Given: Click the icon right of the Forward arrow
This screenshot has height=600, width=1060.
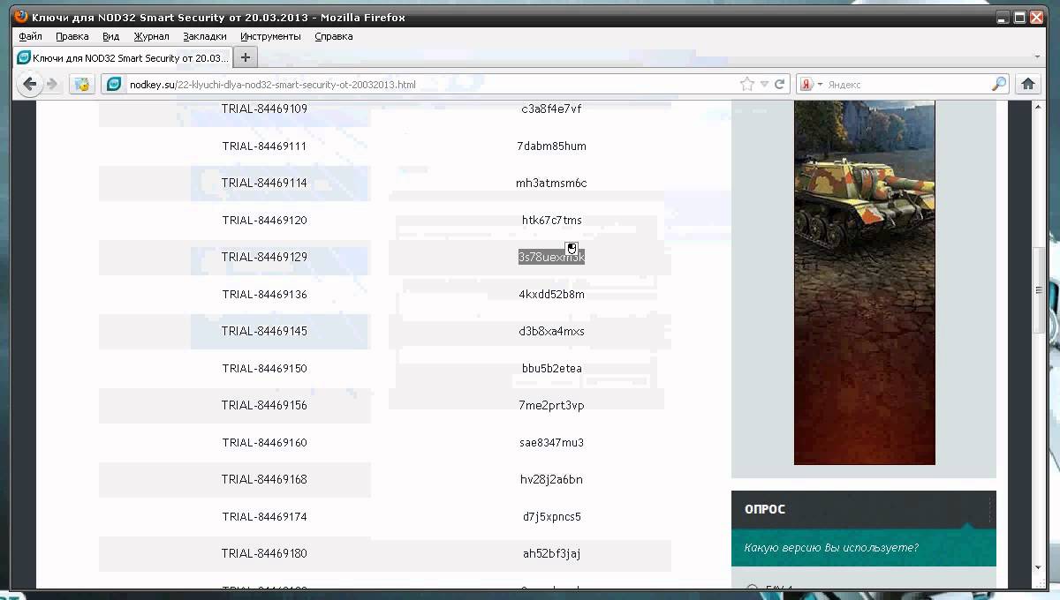Looking at the screenshot, I should click(82, 85).
